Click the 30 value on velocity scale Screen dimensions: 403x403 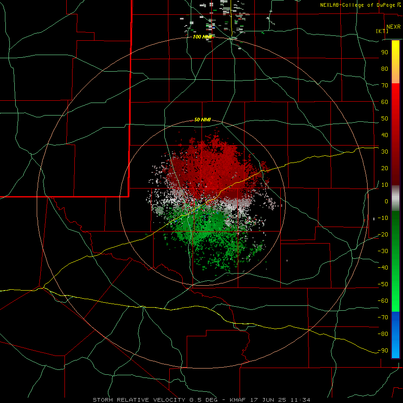385,152
